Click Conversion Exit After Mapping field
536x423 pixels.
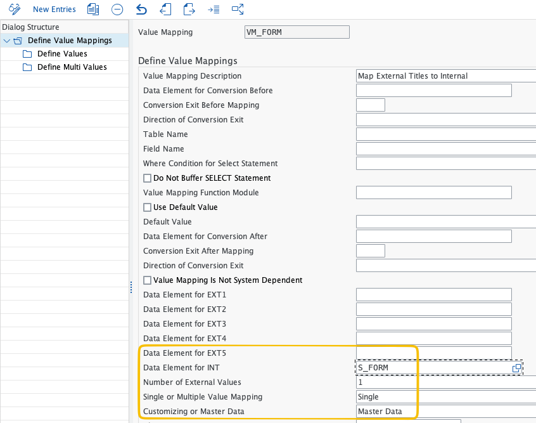(371, 251)
